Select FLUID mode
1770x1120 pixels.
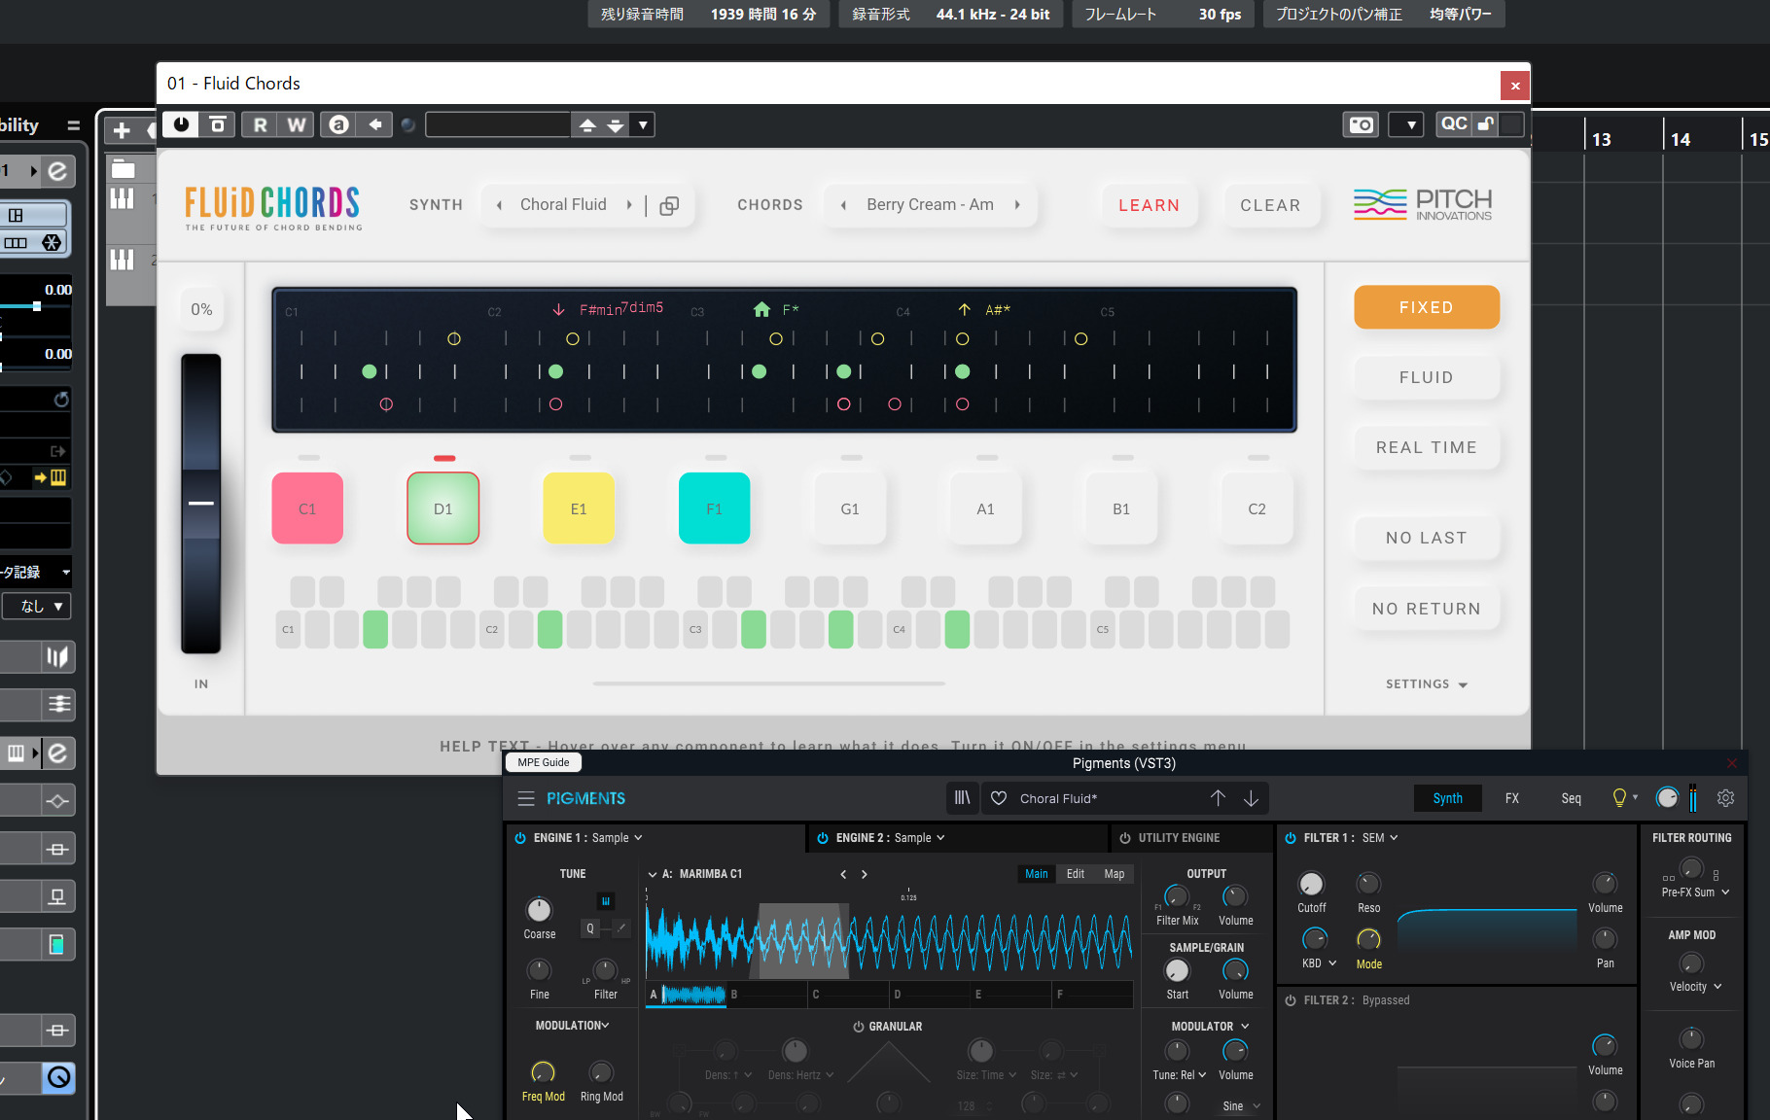tap(1427, 377)
